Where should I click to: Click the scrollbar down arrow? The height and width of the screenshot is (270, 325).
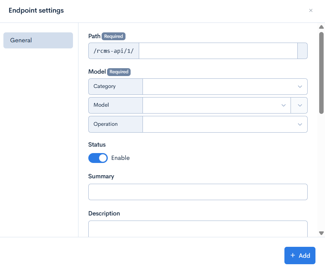click(x=321, y=233)
